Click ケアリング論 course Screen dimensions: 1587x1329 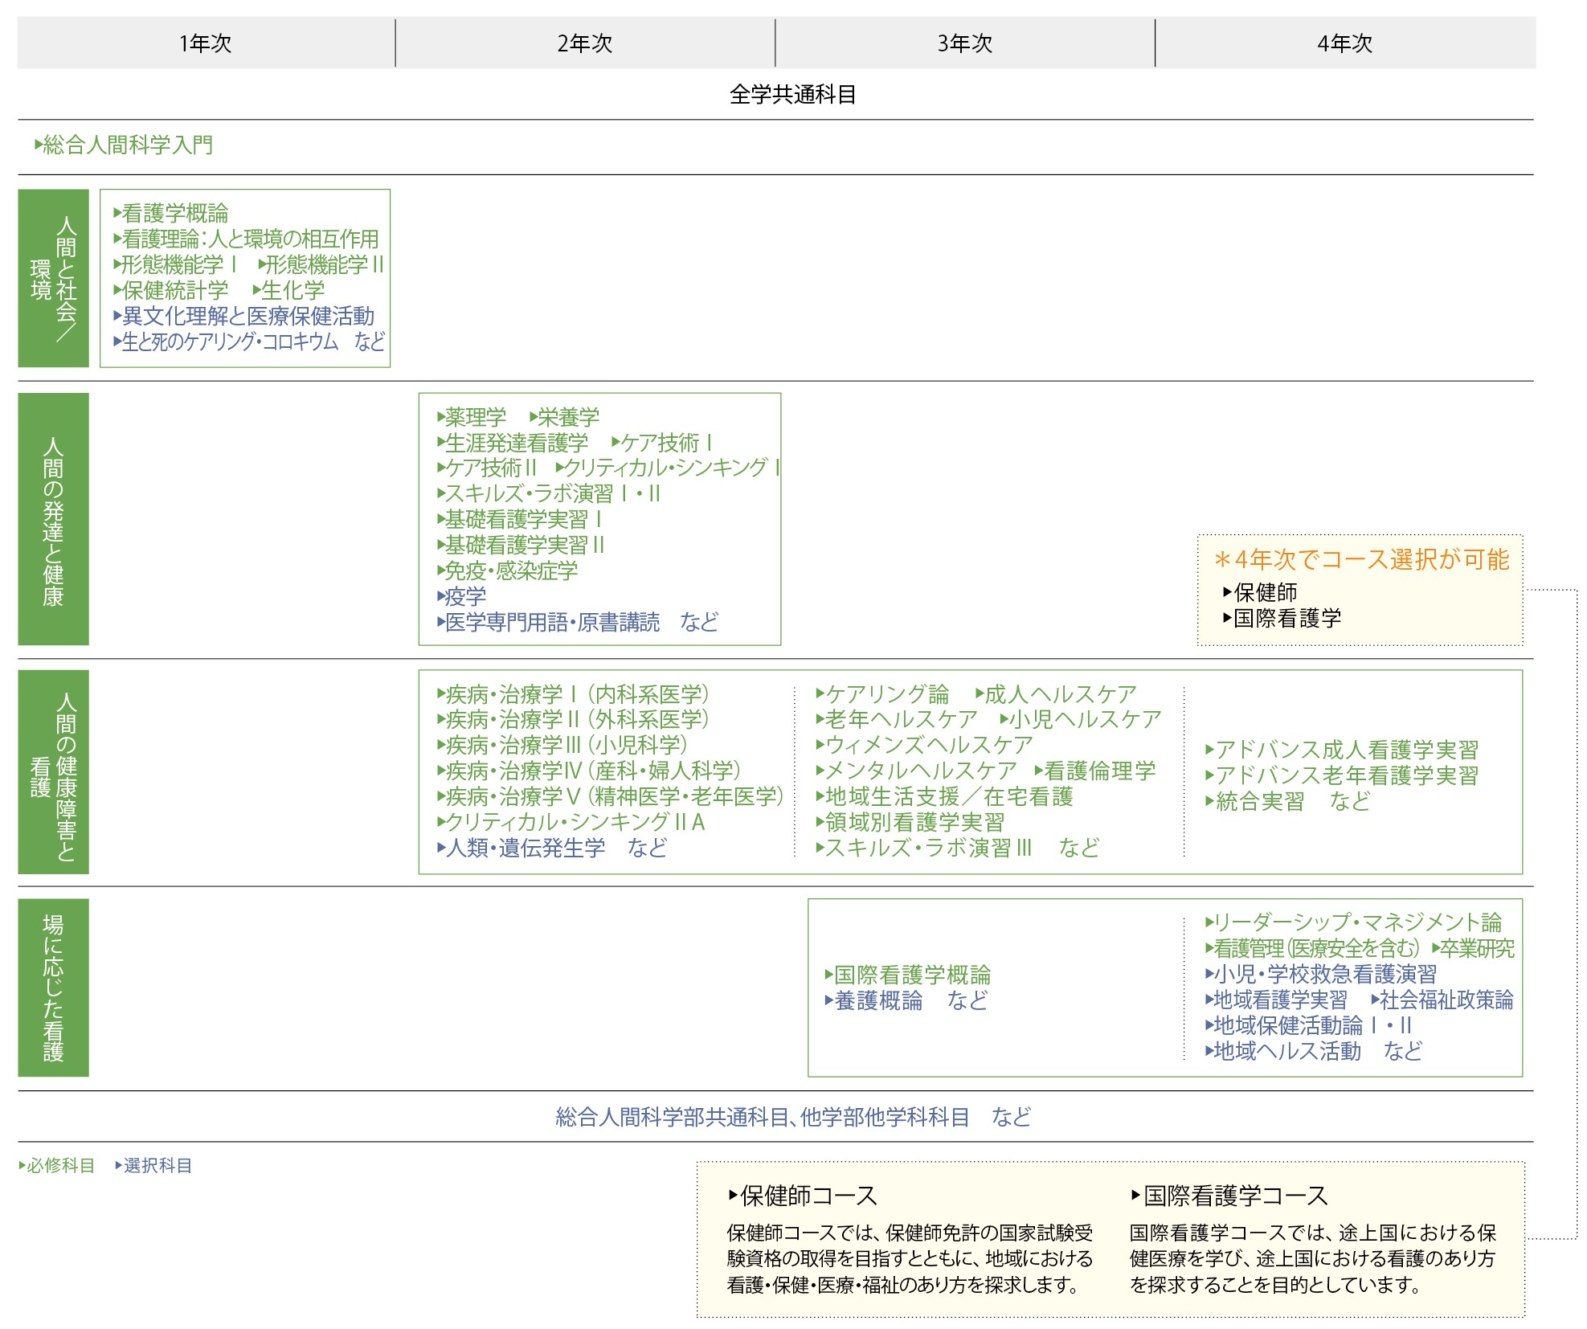point(882,693)
